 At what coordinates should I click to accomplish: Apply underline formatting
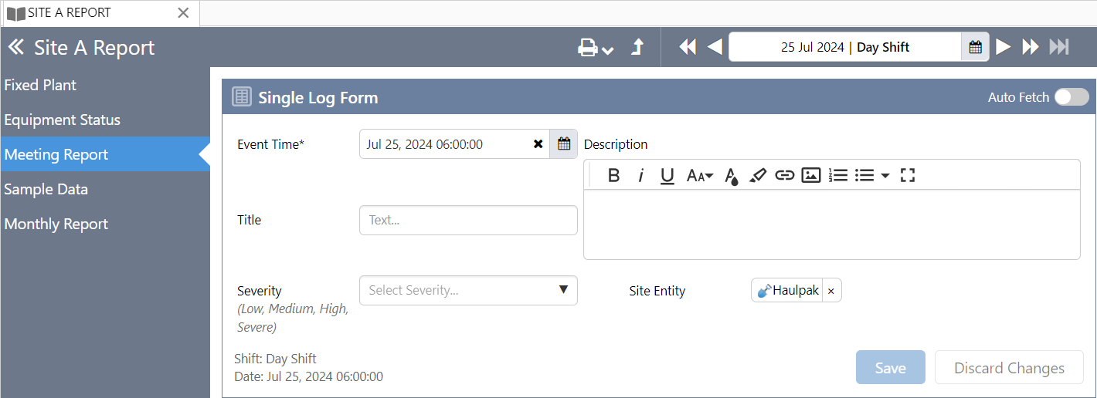(x=667, y=175)
